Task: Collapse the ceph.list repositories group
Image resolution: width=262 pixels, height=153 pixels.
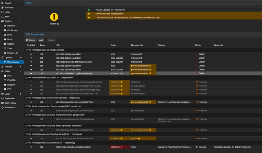Action: click(26, 78)
